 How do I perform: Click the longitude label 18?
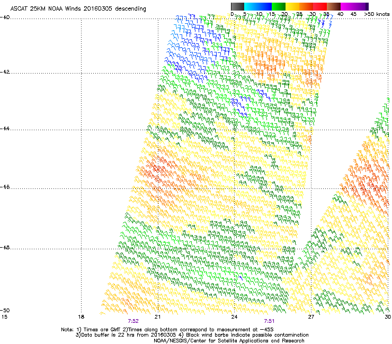pos(81,317)
